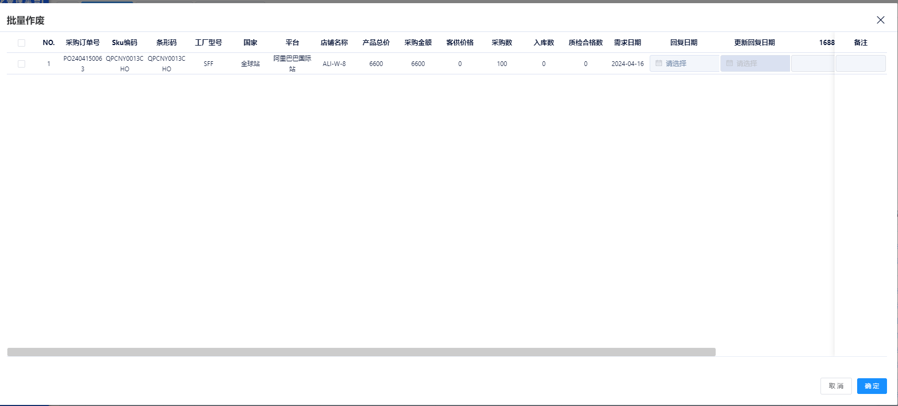
Task: Confirm with the 确定 button
Action: 872,386
